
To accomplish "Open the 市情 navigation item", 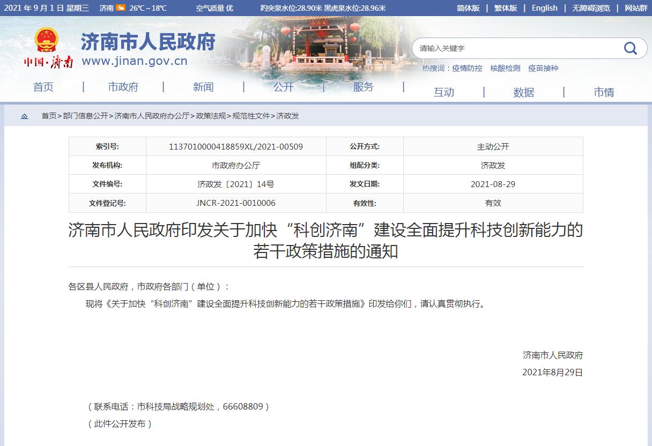I will [604, 92].
